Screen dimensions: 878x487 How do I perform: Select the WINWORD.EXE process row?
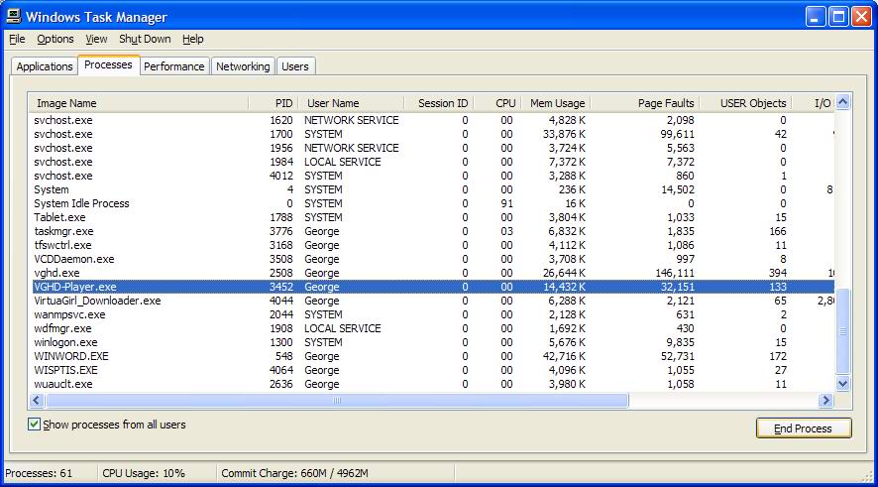[71, 356]
